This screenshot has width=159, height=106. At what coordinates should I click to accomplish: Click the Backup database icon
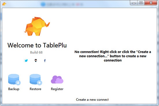tap(14, 79)
